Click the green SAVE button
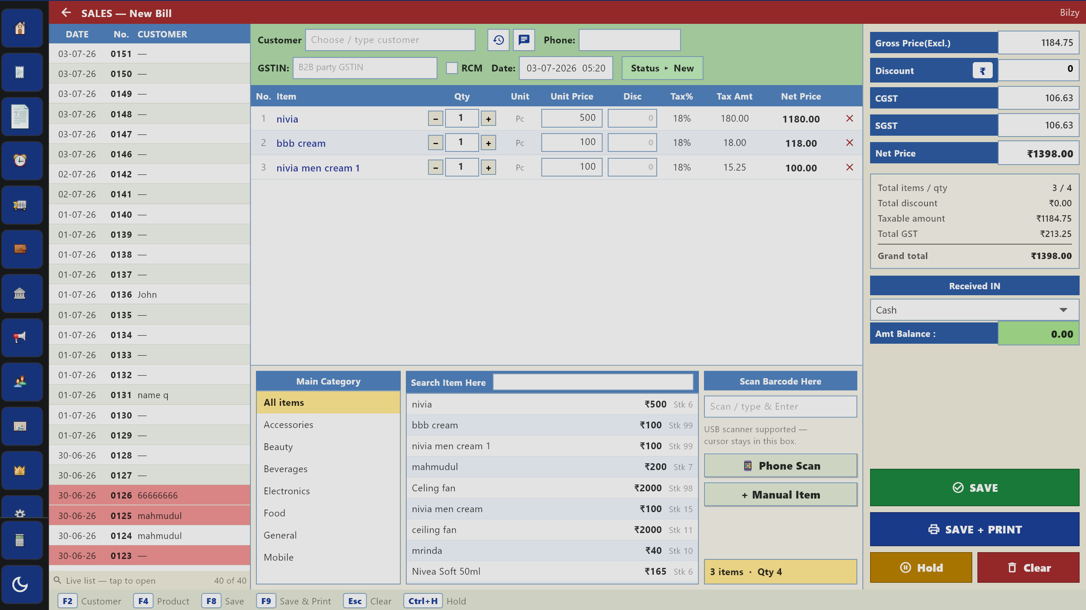Viewport: 1086px width, 610px height. pos(974,487)
